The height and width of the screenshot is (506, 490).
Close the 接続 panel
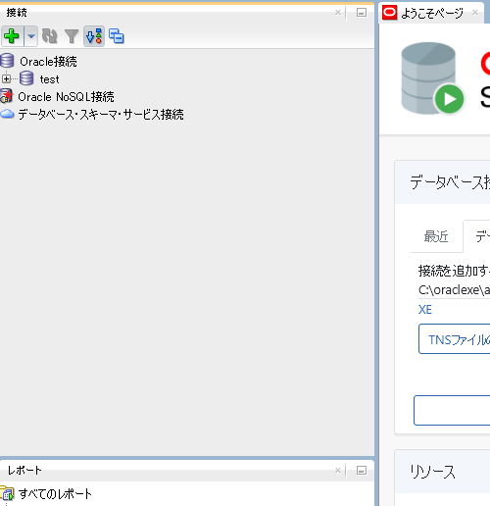[338, 13]
